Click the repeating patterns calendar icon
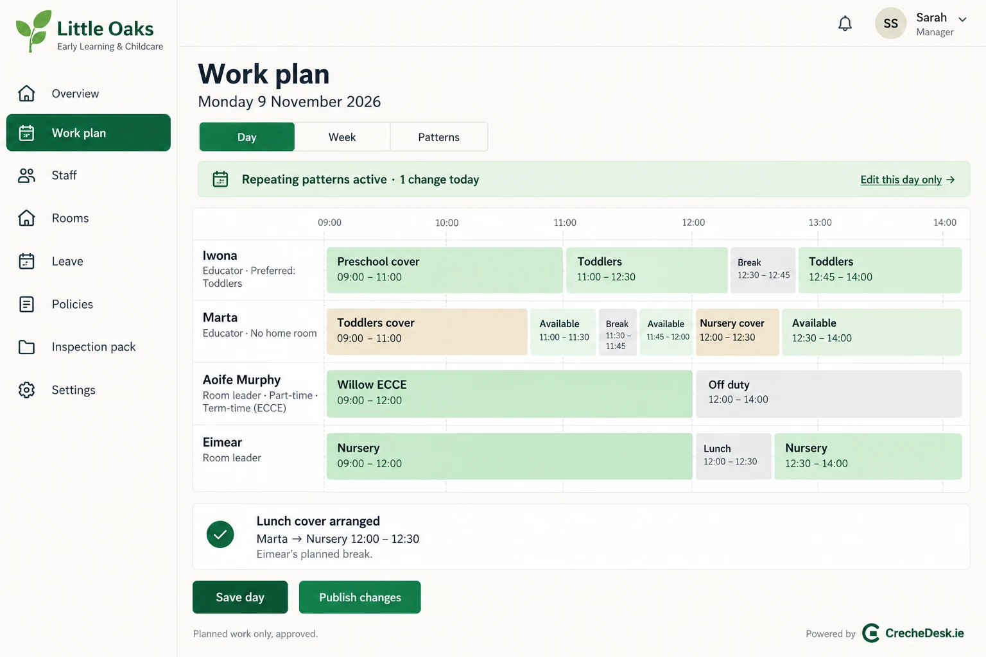This screenshot has height=657, width=986. [x=220, y=179]
